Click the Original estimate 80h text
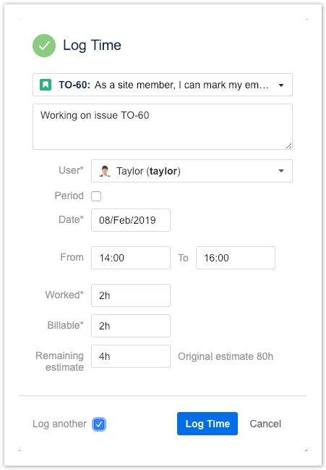The width and height of the screenshot is (326, 470). [x=226, y=356]
